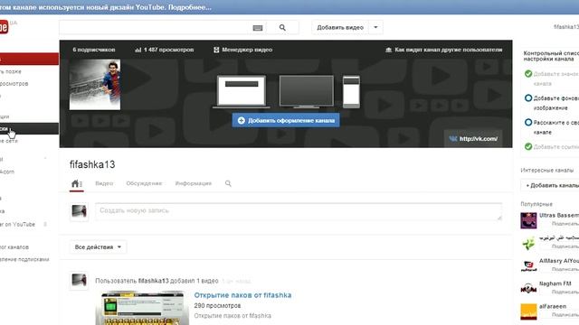
Task: Click Добавить оформление канала button
Action: (286, 120)
